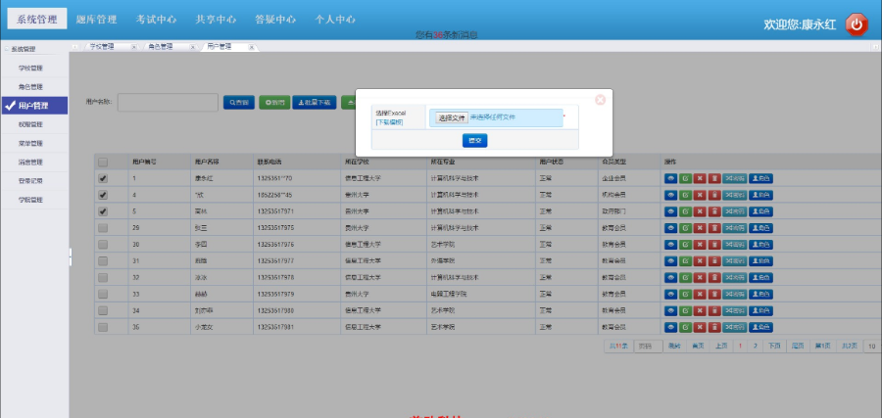Click the view eye icon for 康永红 row
This screenshot has width=882, height=418.
[670, 179]
